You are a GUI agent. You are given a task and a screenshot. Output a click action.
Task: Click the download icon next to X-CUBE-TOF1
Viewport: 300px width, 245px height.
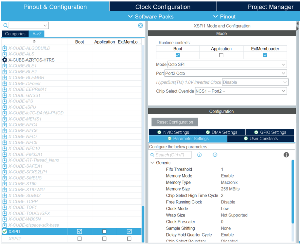(5, 207)
